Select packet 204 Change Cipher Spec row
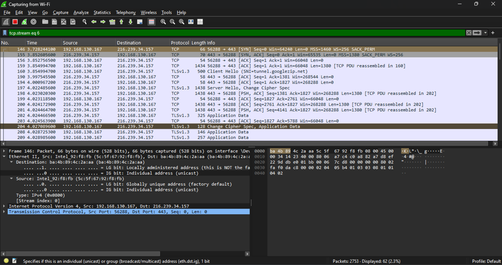 click(249, 126)
